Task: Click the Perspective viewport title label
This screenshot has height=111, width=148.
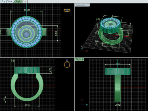Action: pyautogui.click(x=81, y=5)
